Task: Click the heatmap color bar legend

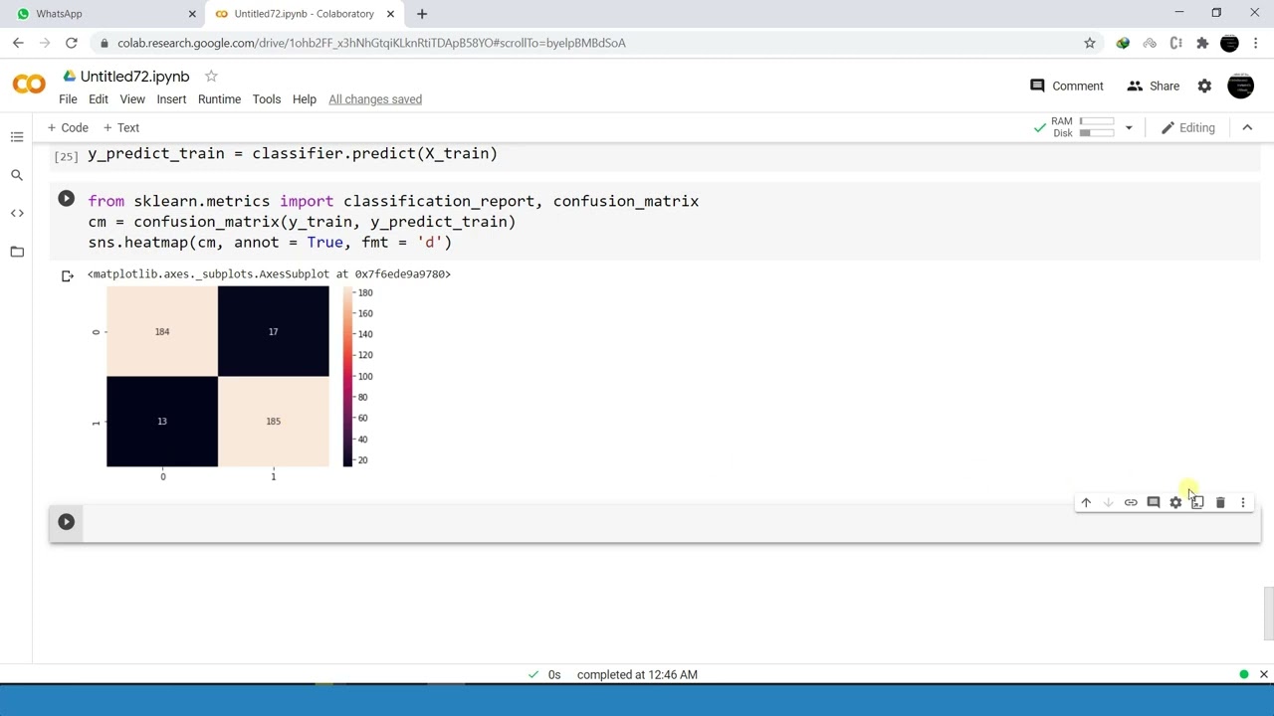Action: [348, 376]
